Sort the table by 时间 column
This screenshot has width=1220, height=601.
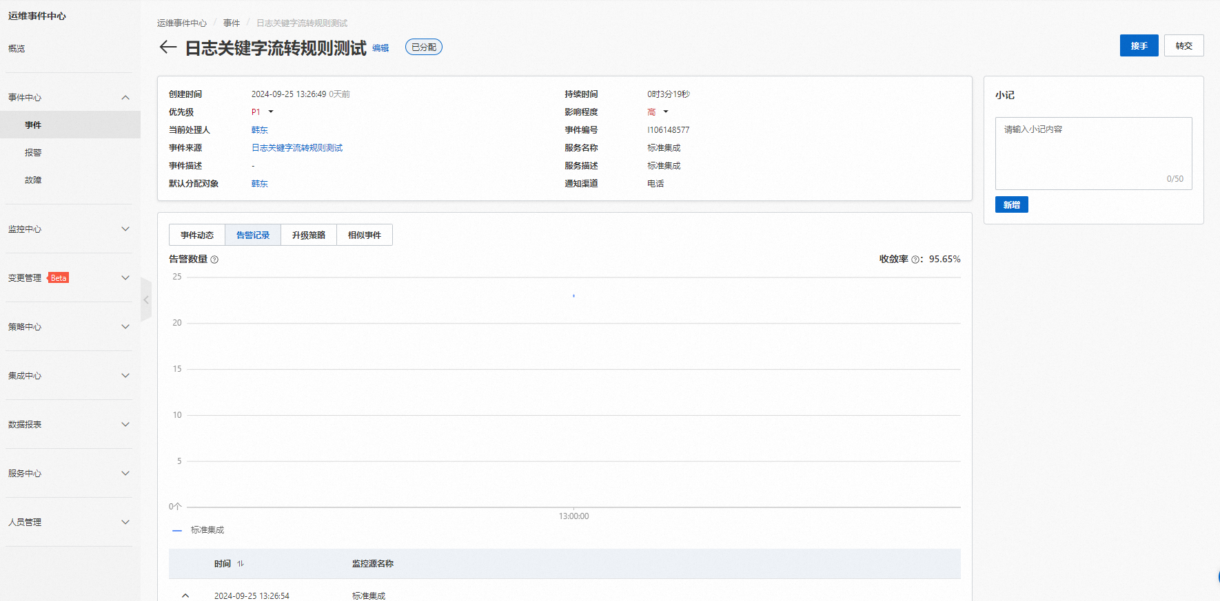pyautogui.click(x=241, y=564)
